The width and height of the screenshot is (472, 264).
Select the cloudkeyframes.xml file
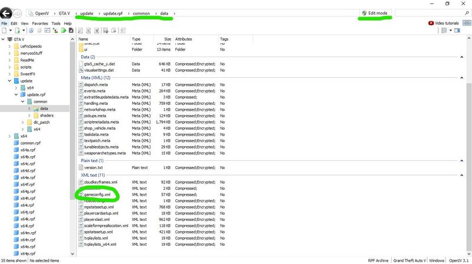coord(100,182)
